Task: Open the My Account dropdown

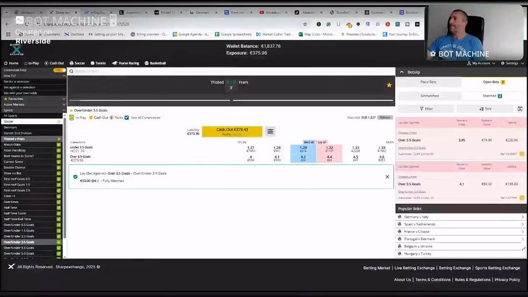Action: pos(481,63)
